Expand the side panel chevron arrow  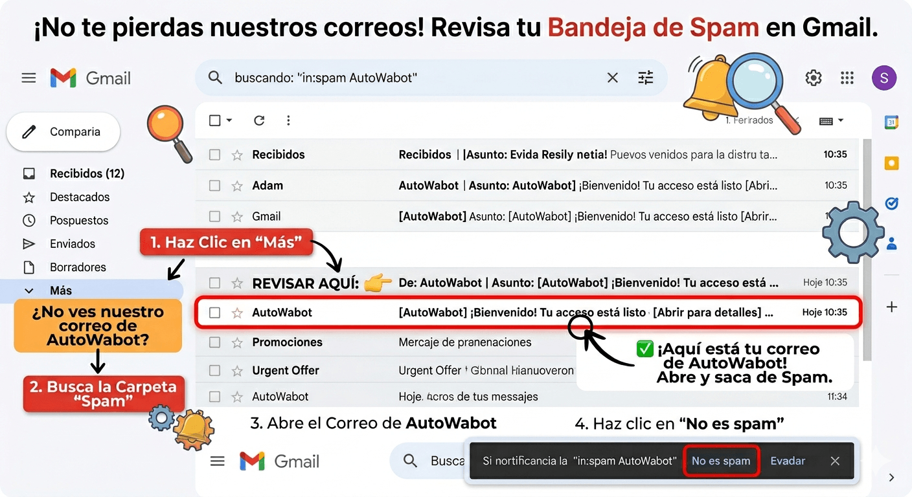coord(892,478)
